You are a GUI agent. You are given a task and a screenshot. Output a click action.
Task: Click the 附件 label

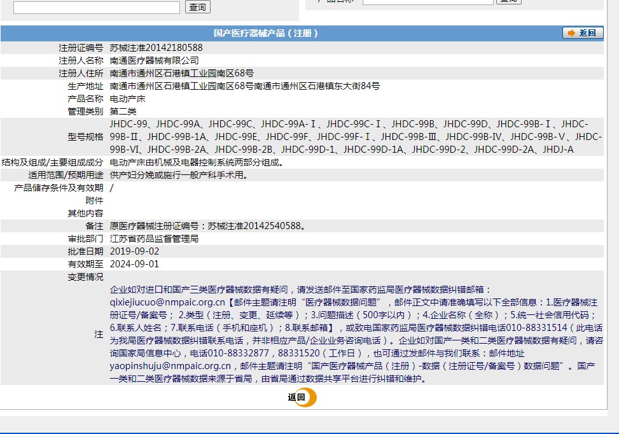pos(94,200)
